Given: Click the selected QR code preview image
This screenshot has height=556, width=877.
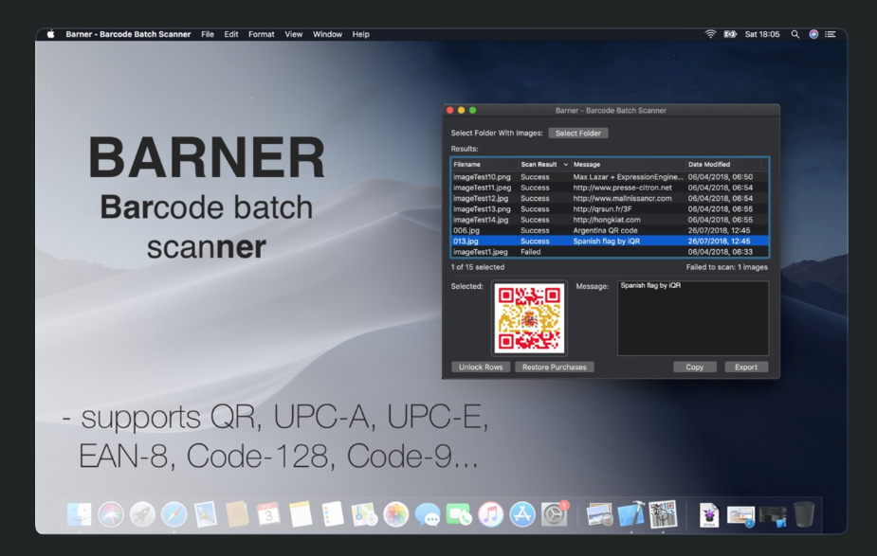Looking at the screenshot, I should click(x=529, y=318).
